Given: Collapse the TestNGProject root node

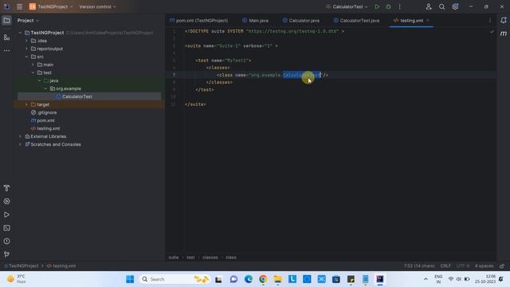Looking at the screenshot, I should (20, 33).
